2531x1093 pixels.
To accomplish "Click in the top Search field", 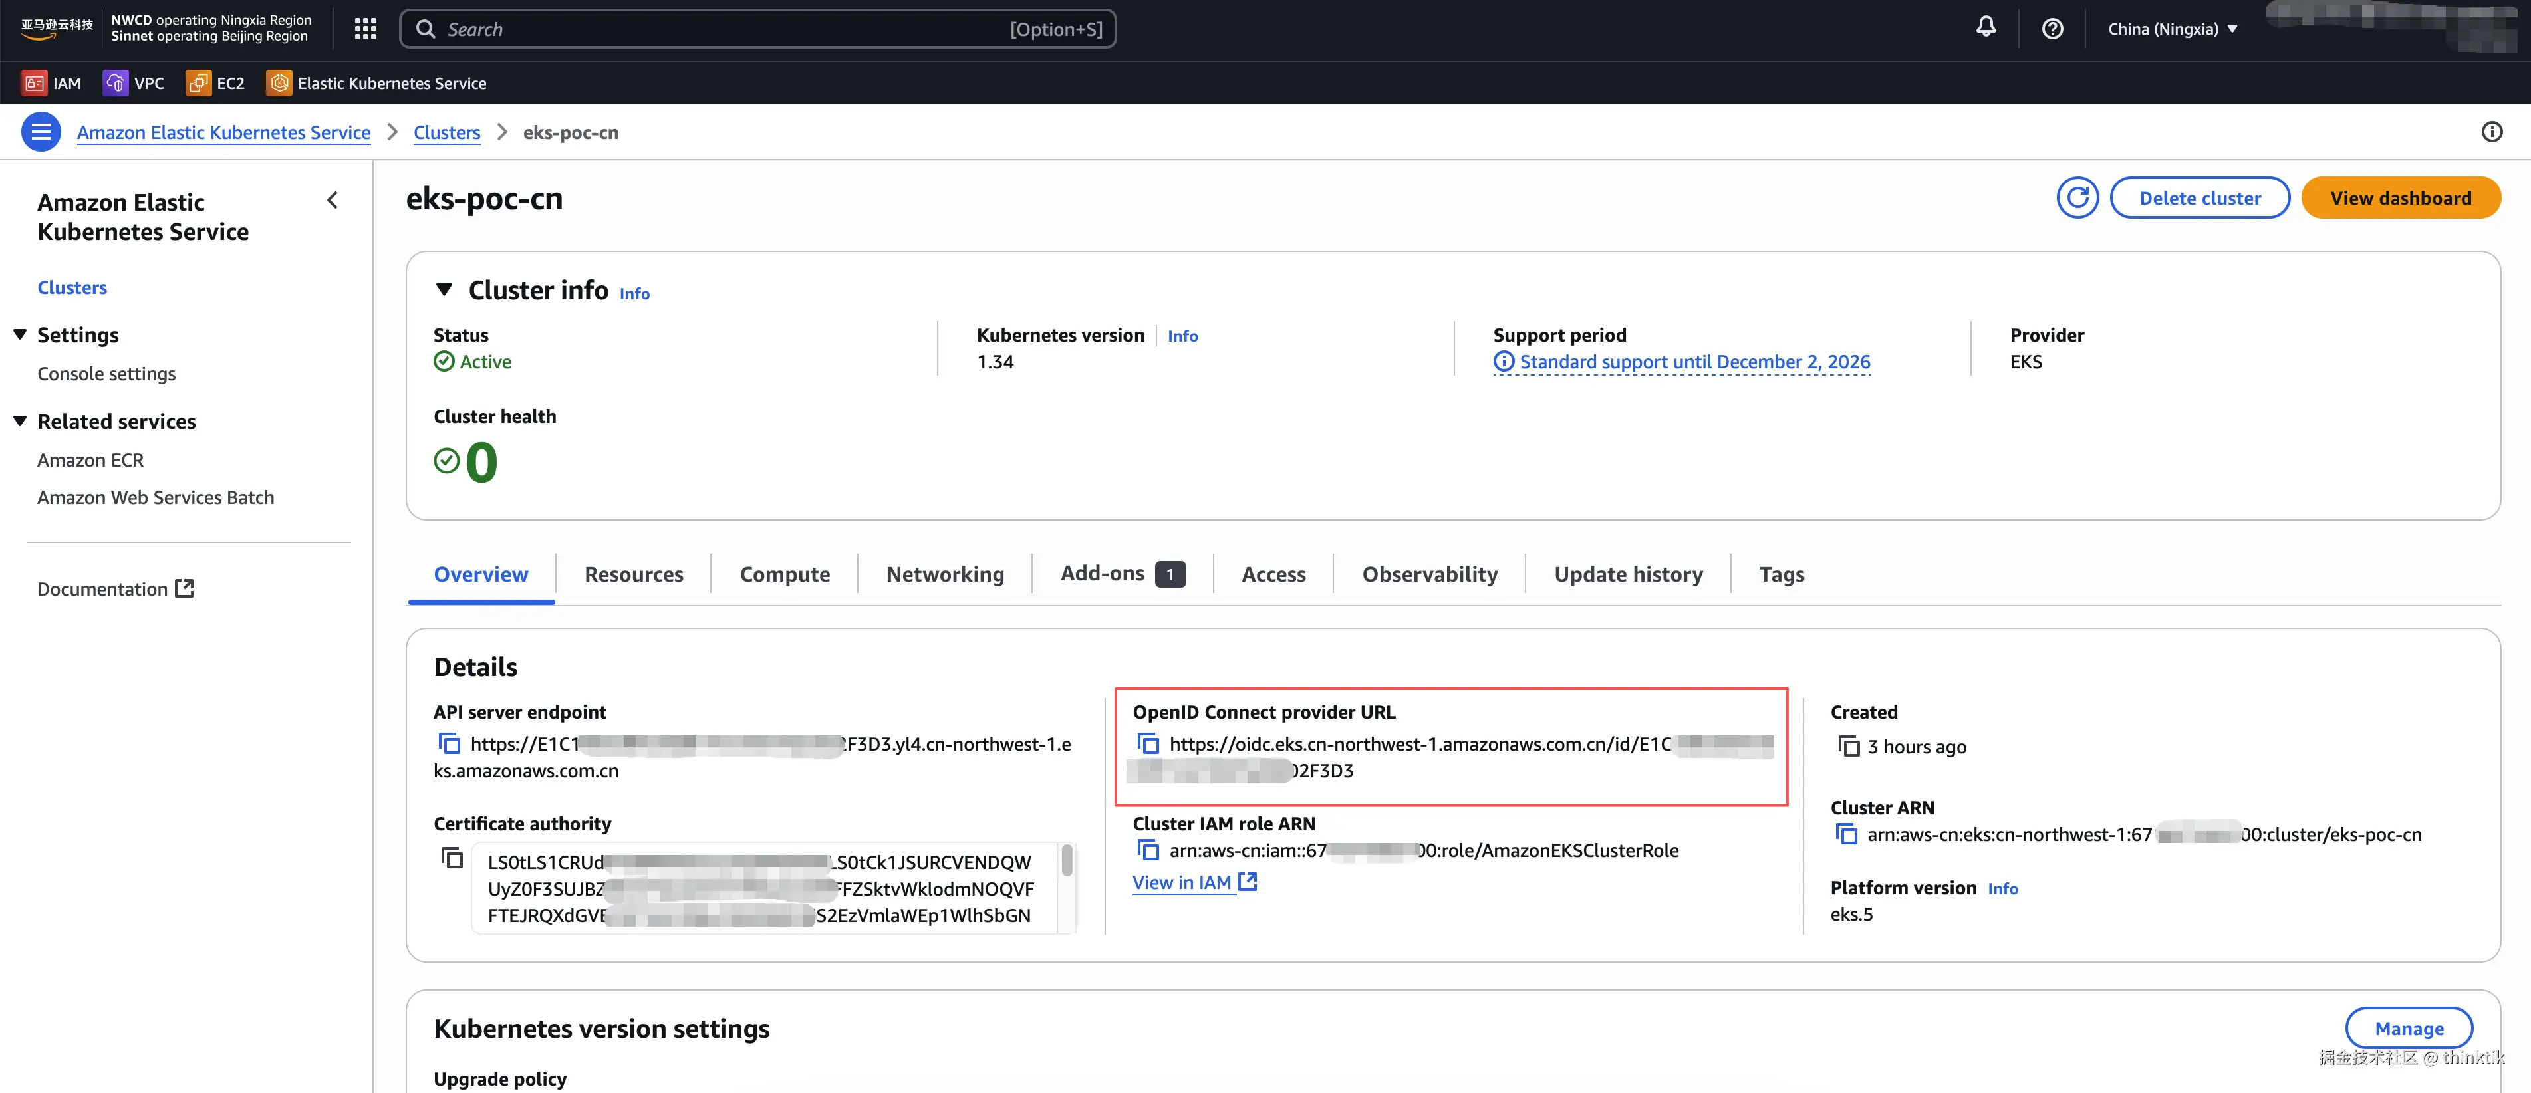I will (x=727, y=29).
